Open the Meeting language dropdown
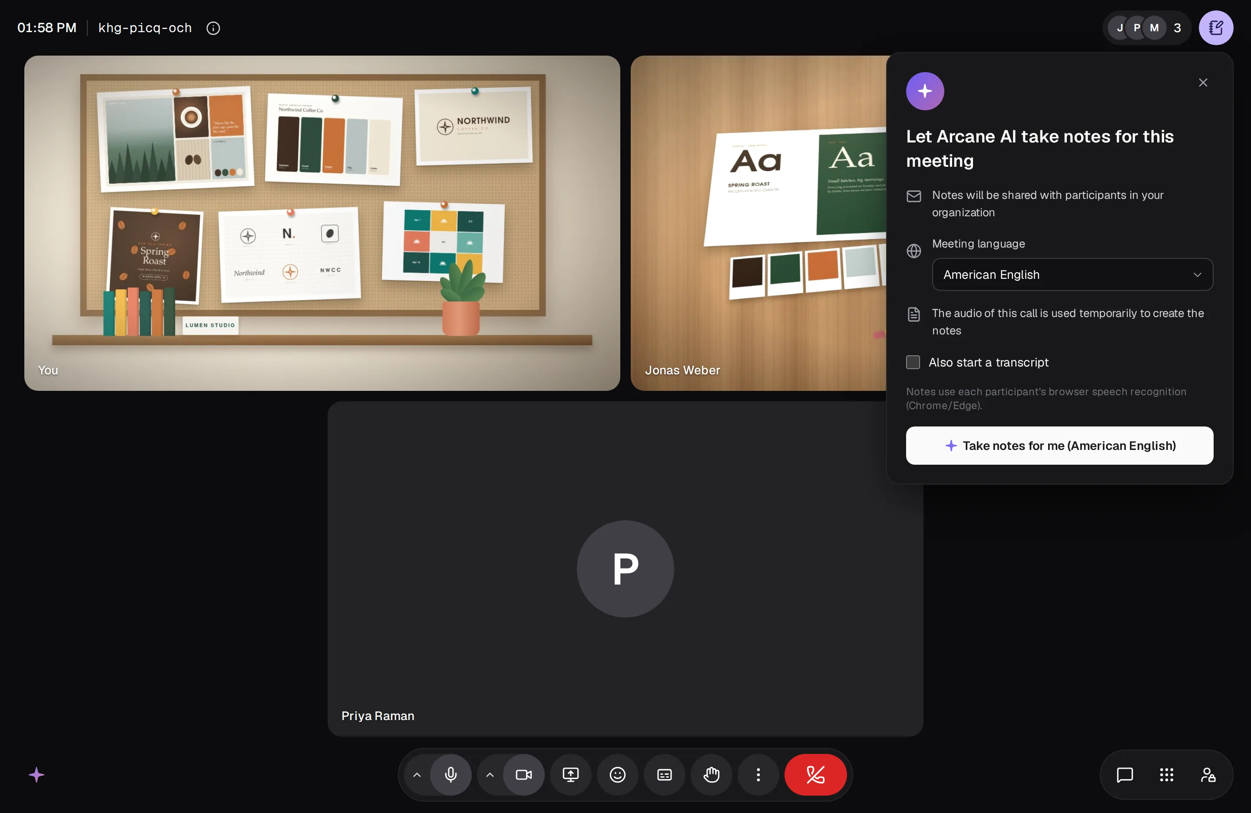This screenshot has width=1251, height=813. [x=1072, y=274]
